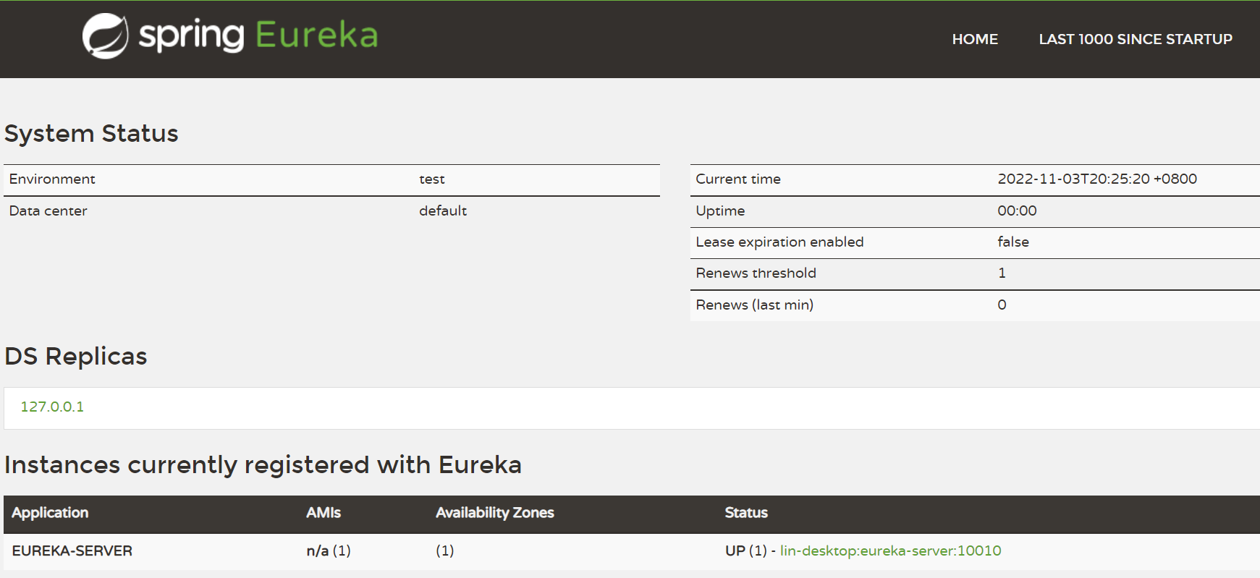1260x578 pixels.
Task: Select the Current time label
Action: [738, 179]
